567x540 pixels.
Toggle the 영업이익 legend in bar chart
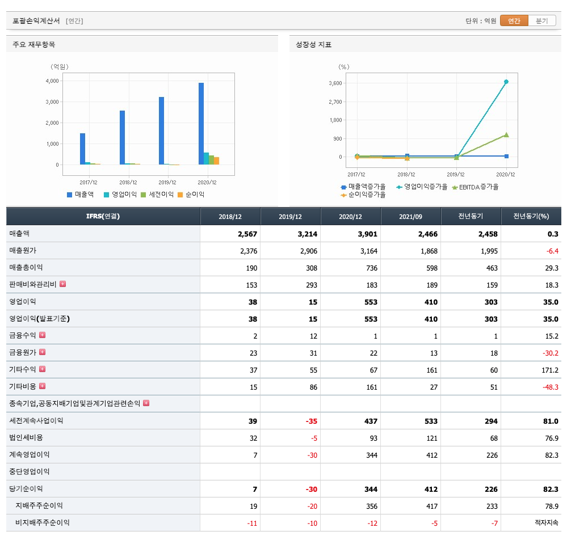point(120,195)
